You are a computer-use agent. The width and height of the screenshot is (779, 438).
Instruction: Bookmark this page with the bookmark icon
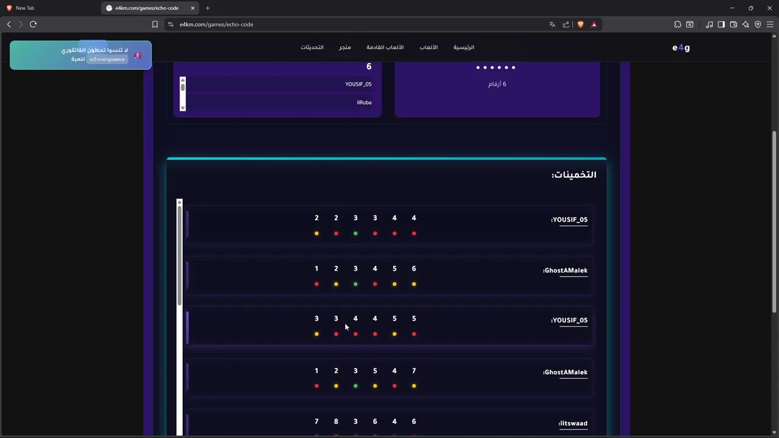tap(155, 24)
